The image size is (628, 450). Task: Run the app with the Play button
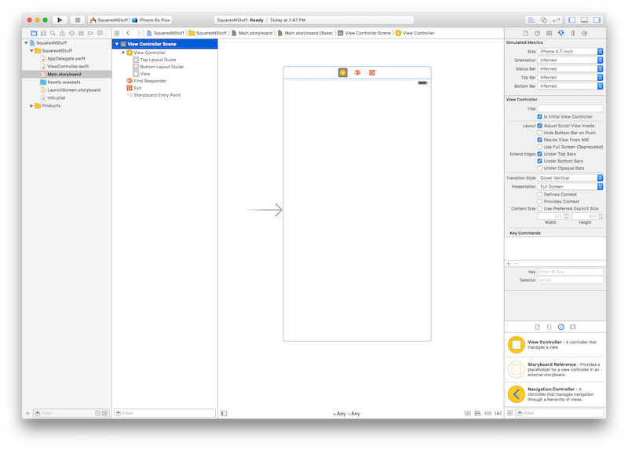coord(60,20)
